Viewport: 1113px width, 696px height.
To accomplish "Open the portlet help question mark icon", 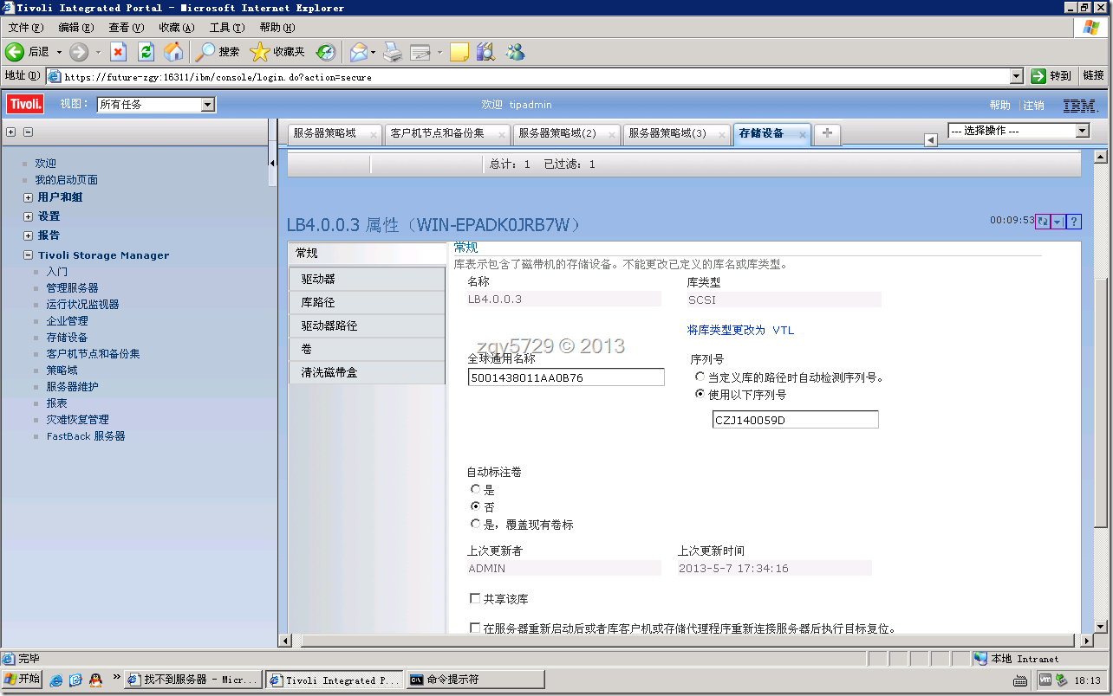I will [x=1073, y=222].
